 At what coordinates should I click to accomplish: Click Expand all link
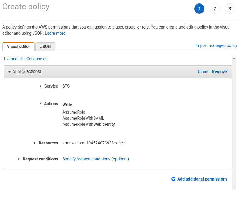click(x=13, y=59)
